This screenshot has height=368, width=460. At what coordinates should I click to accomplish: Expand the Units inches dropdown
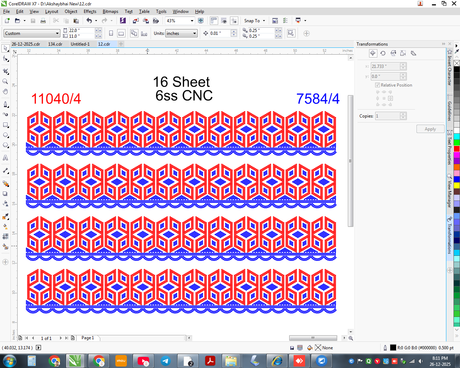181,33
